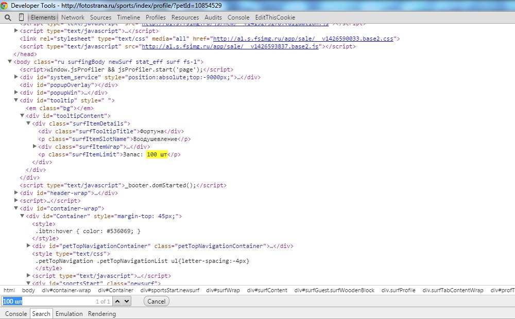Viewport: 515px width, 319px height.
Task: Select the surfTooltipTitle Фортуна row
Action: pos(111,131)
